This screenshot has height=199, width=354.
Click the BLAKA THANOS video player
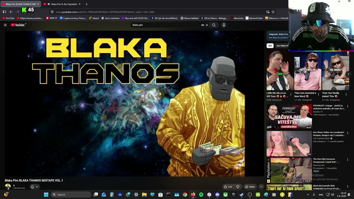[134, 103]
